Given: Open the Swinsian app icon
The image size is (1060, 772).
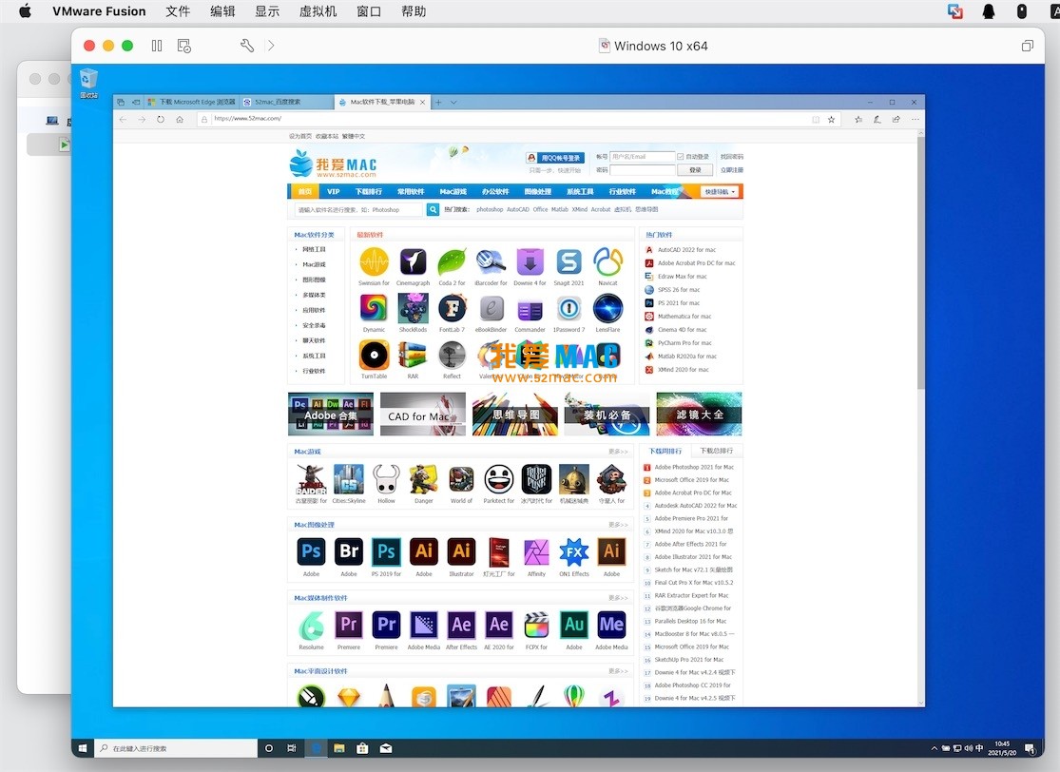Looking at the screenshot, I should 374,261.
